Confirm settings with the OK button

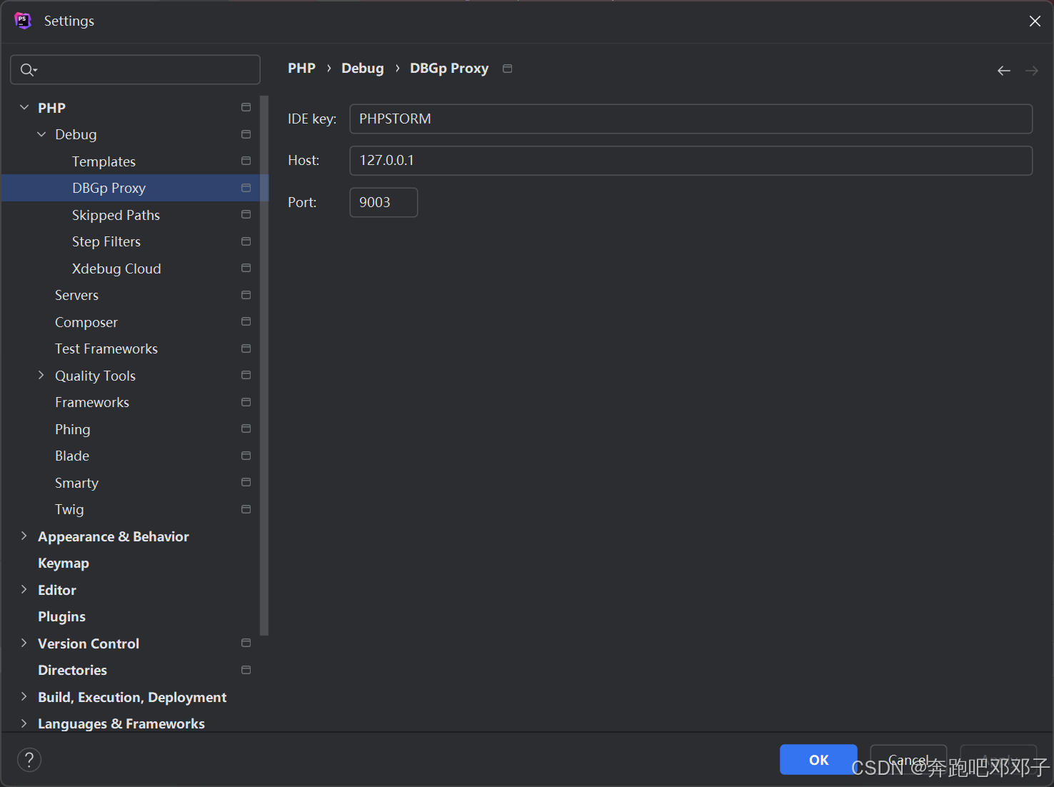click(818, 760)
